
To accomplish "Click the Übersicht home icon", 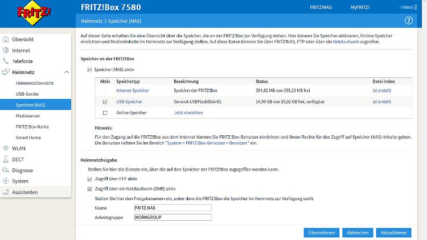I will click(x=6, y=39).
